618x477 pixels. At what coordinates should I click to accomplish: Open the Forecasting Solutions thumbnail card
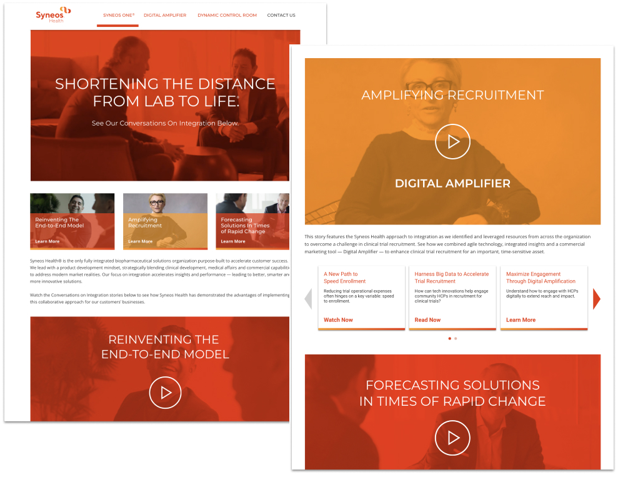click(x=252, y=221)
